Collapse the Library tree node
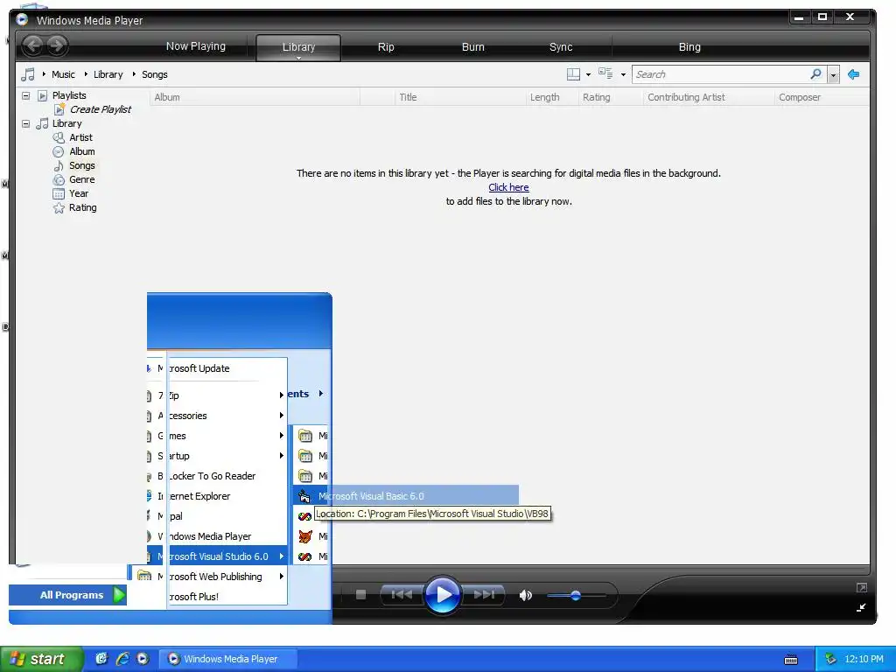 25,123
